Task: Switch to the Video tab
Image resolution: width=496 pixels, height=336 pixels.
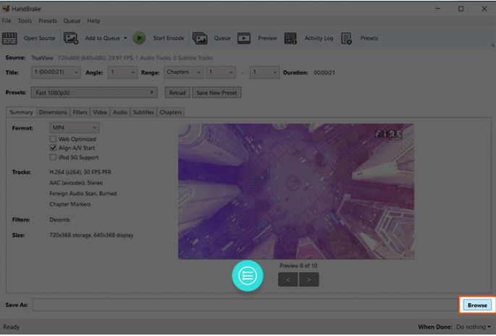Action: click(100, 112)
